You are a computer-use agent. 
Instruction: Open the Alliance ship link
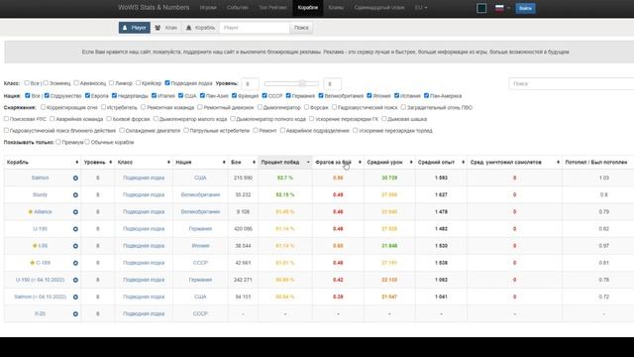tap(43, 211)
